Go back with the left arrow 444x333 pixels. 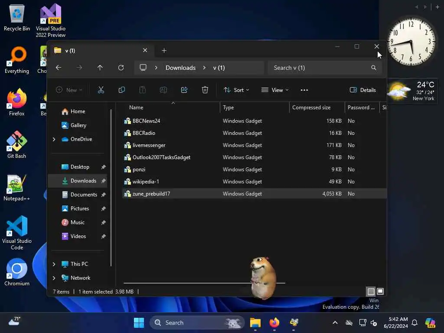(x=59, y=68)
